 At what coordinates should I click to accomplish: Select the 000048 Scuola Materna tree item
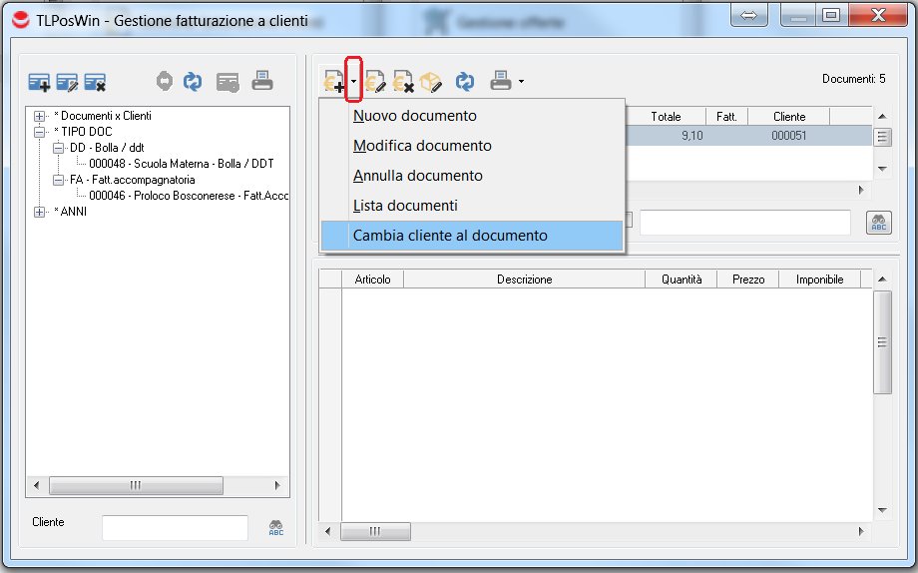[181, 164]
